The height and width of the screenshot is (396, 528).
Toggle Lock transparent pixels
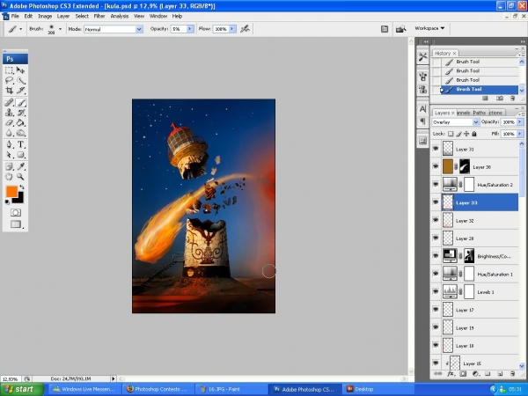click(x=451, y=134)
